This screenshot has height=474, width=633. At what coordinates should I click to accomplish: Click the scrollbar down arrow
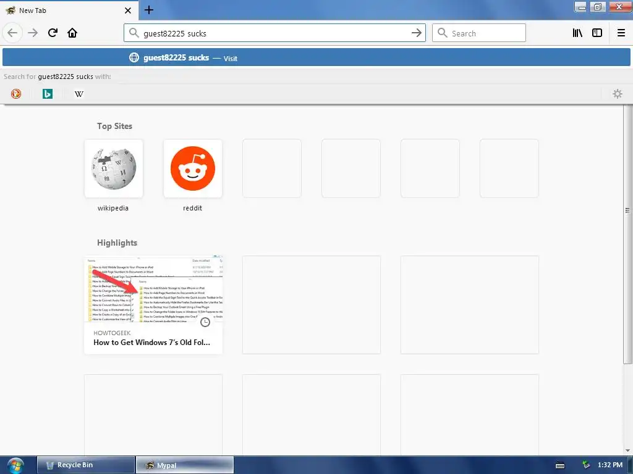tap(627, 450)
